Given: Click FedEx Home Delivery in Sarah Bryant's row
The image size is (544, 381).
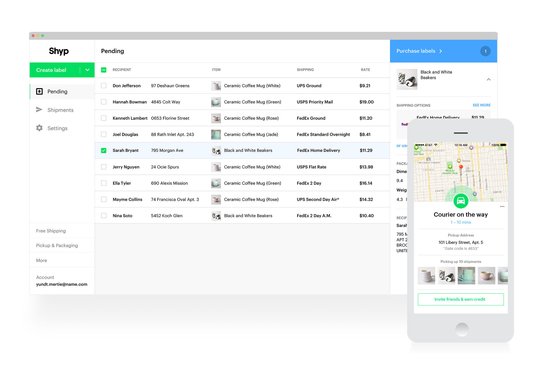Looking at the screenshot, I should click(318, 150).
